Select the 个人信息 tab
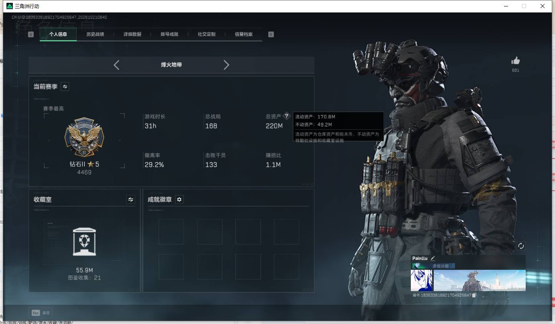This screenshot has width=555, height=324. point(58,35)
